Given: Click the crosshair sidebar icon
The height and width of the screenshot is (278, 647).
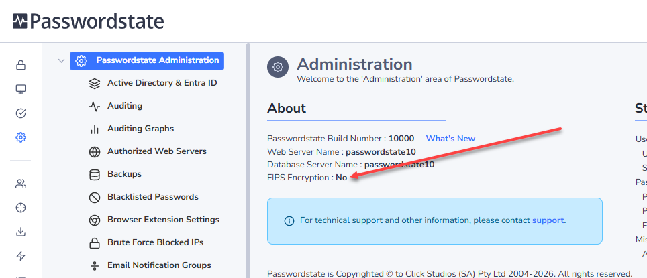Looking at the screenshot, I should 21,208.
